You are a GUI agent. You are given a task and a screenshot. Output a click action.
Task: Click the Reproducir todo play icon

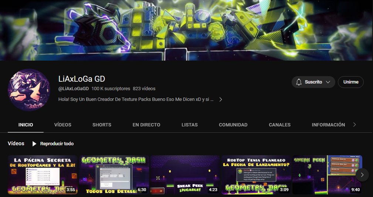34,144
